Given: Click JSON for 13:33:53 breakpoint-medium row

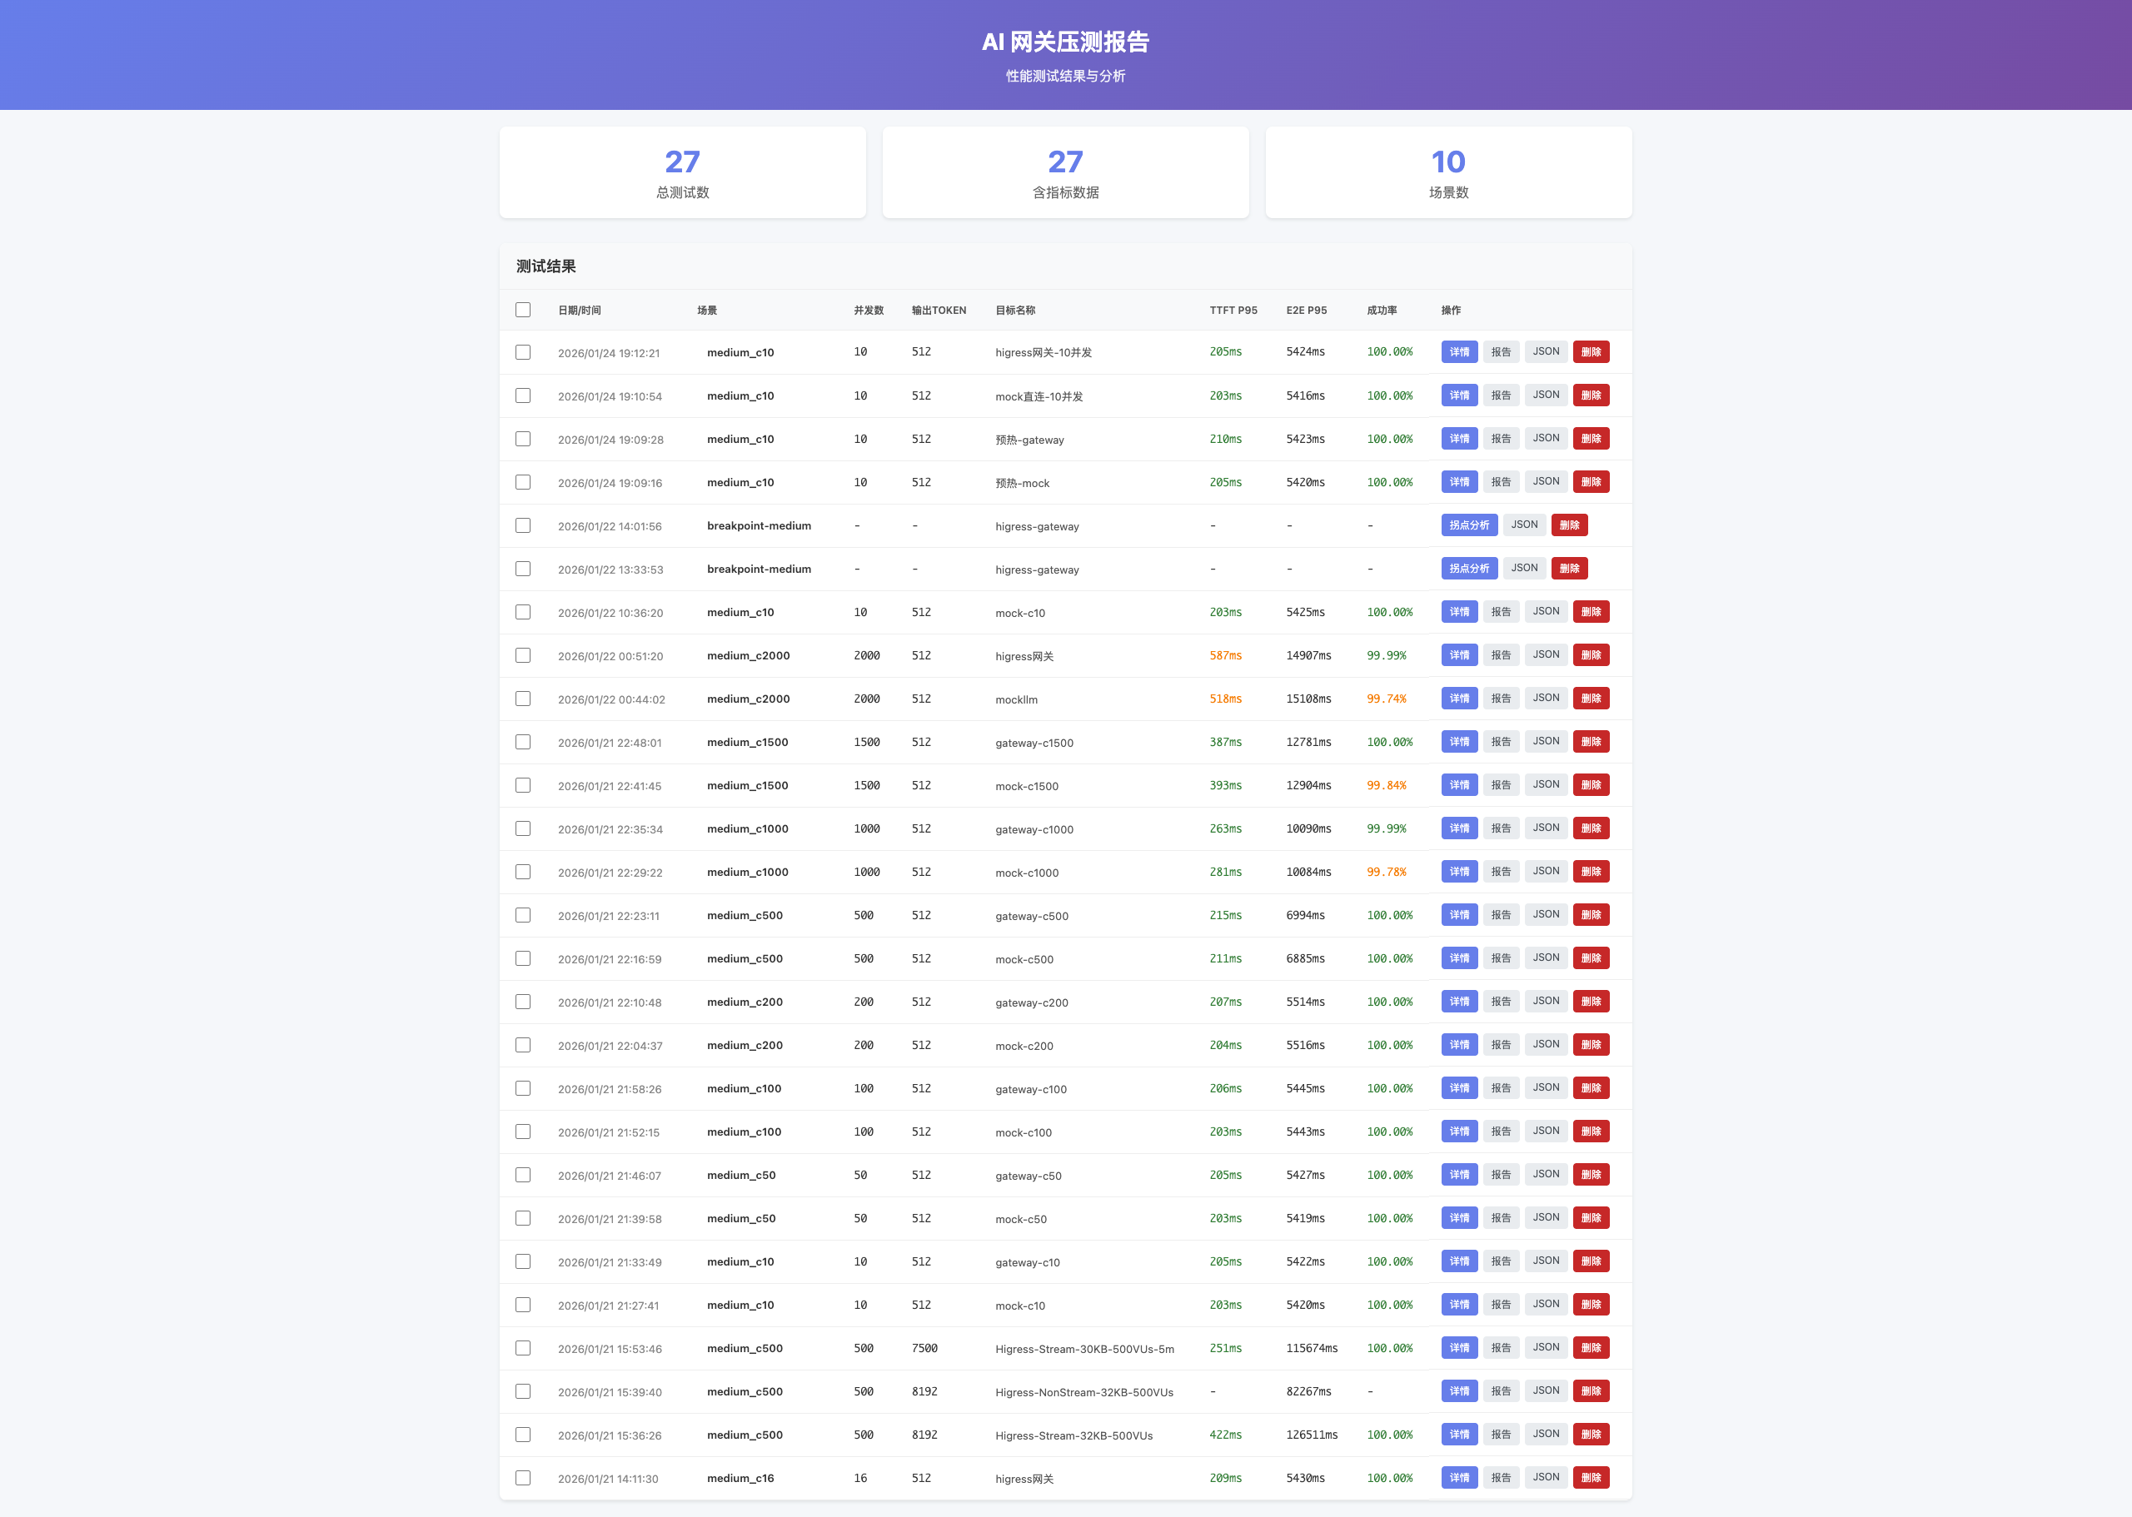Looking at the screenshot, I should point(1524,568).
